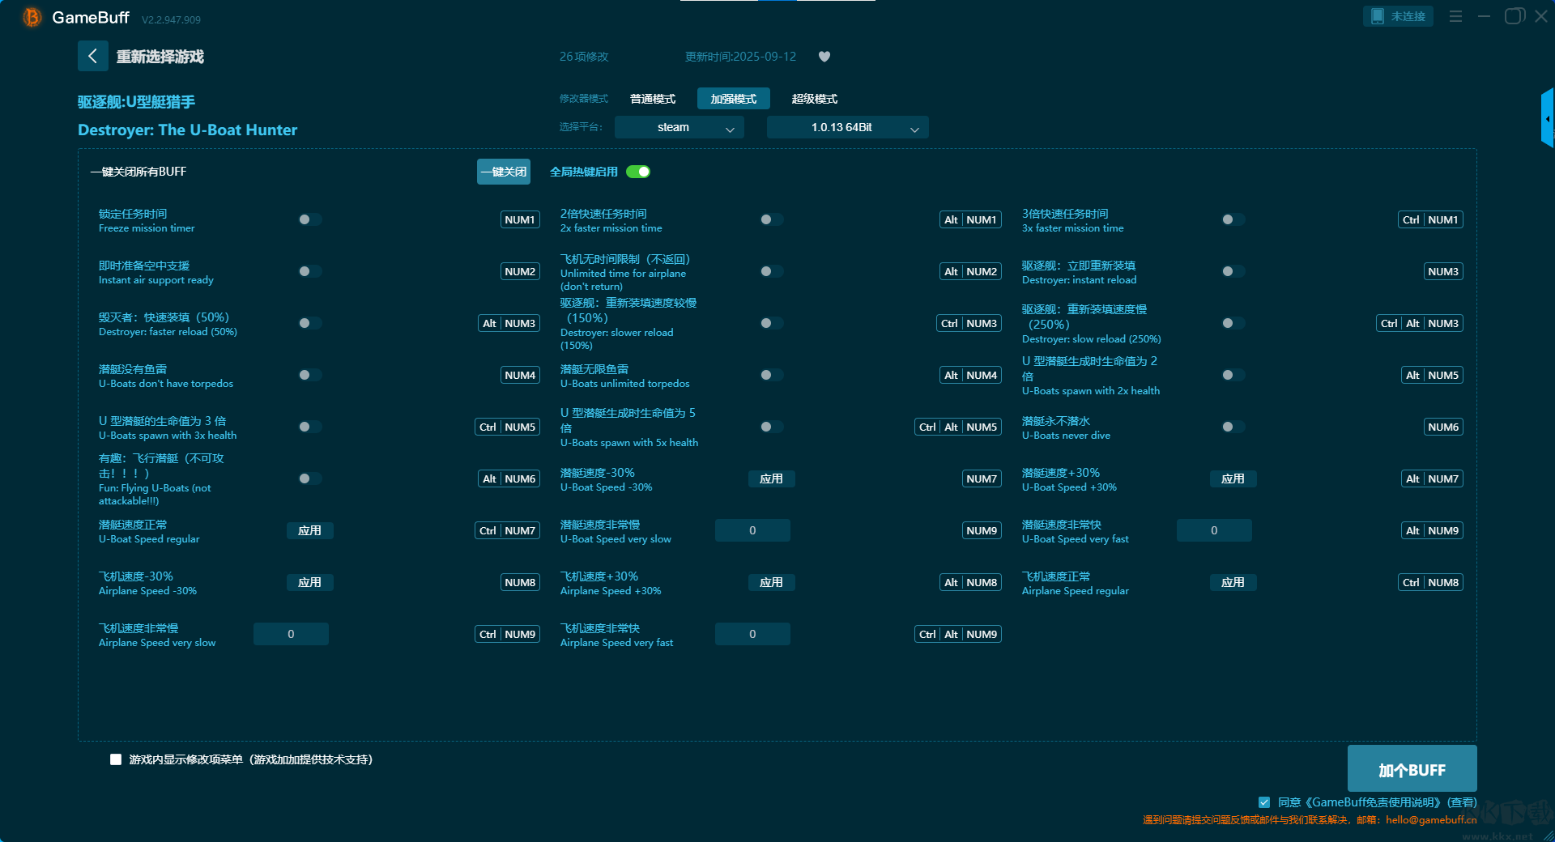Click Alt NUM9 hotkey for U-Boat very fast
This screenshot has height=842, width=1555.
coord(1432,530)
